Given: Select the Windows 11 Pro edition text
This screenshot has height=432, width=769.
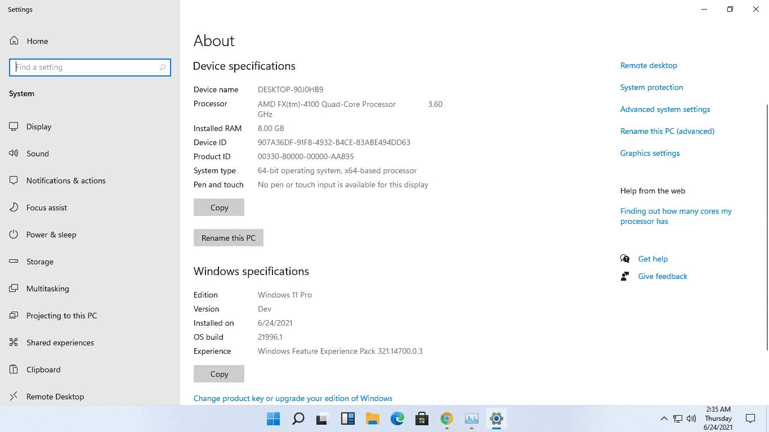Looking at the screenshot, I should [285, 295].
